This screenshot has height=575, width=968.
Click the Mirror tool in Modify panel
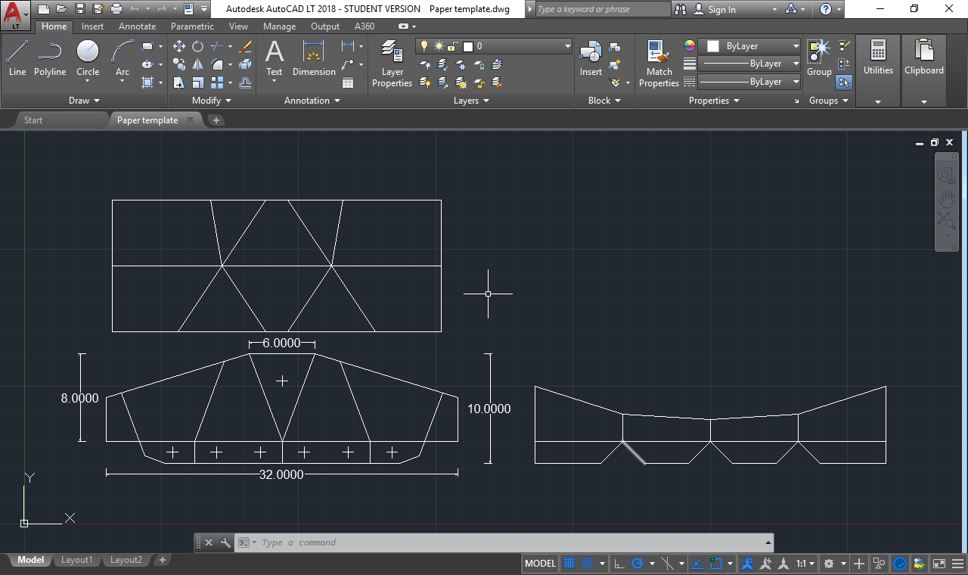(197, 64)
